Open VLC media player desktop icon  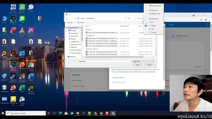coord(22,32)
